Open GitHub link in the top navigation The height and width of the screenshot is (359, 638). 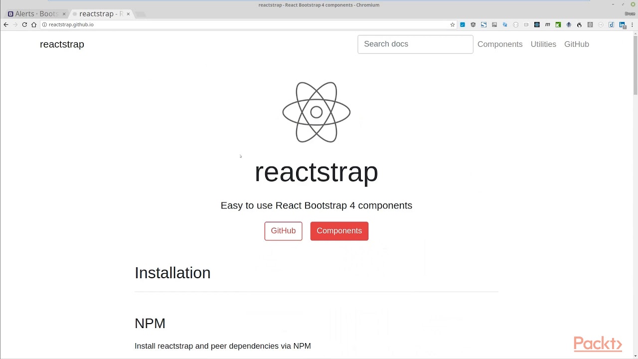point(577,44)
